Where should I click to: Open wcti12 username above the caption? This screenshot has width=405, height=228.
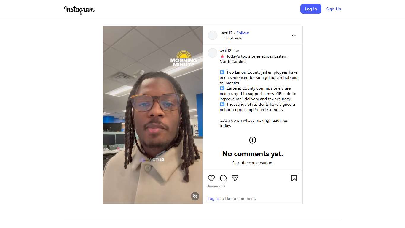[225, 51]
